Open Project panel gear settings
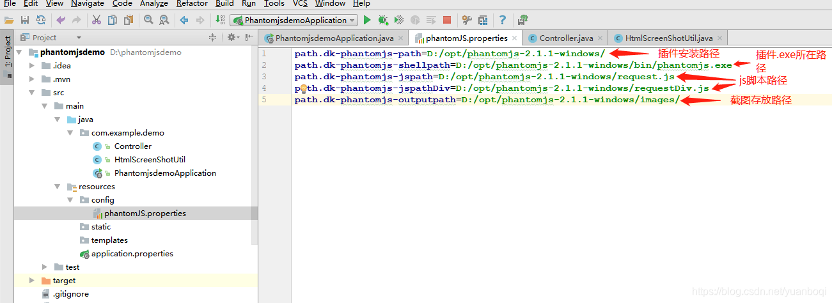The width and height of the screenshot is (832, 303). 233,38
